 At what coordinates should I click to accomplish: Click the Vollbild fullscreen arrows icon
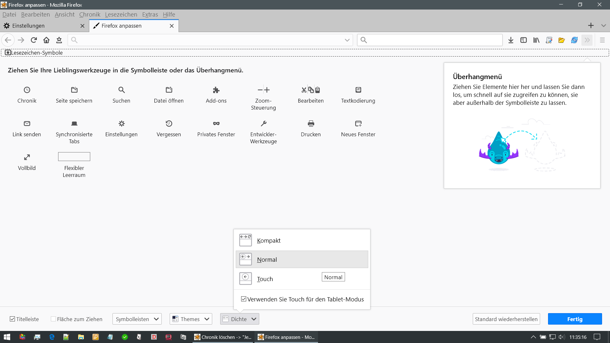coord(27,157)
